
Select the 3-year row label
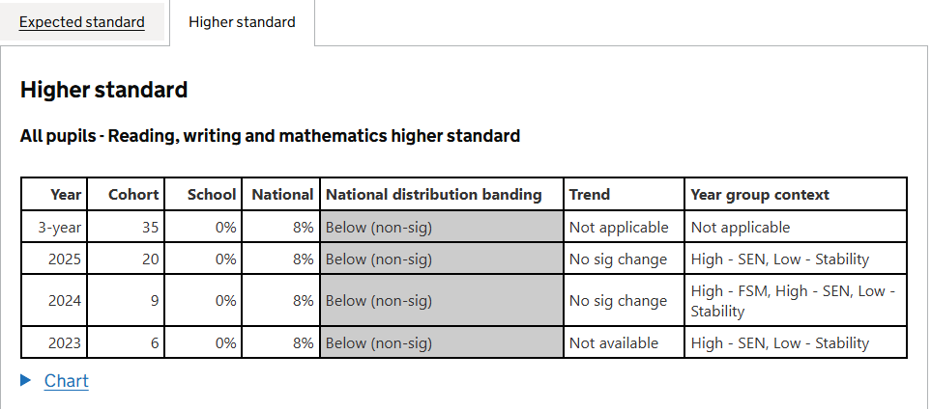tap(60, 228)
